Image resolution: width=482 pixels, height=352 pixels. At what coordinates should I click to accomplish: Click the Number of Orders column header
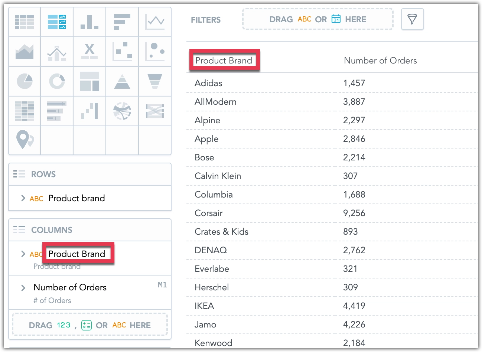380,60
